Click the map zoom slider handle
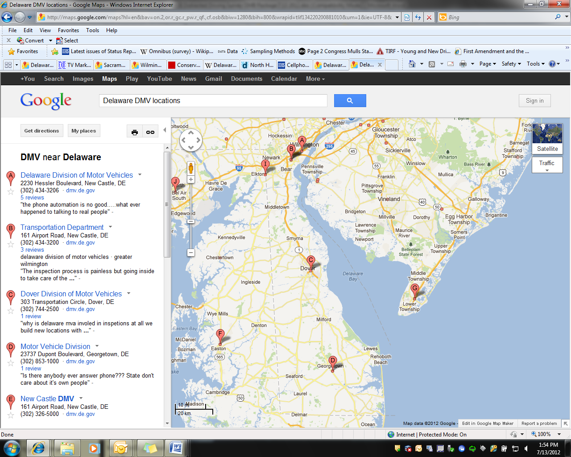 tap(191, 221)
